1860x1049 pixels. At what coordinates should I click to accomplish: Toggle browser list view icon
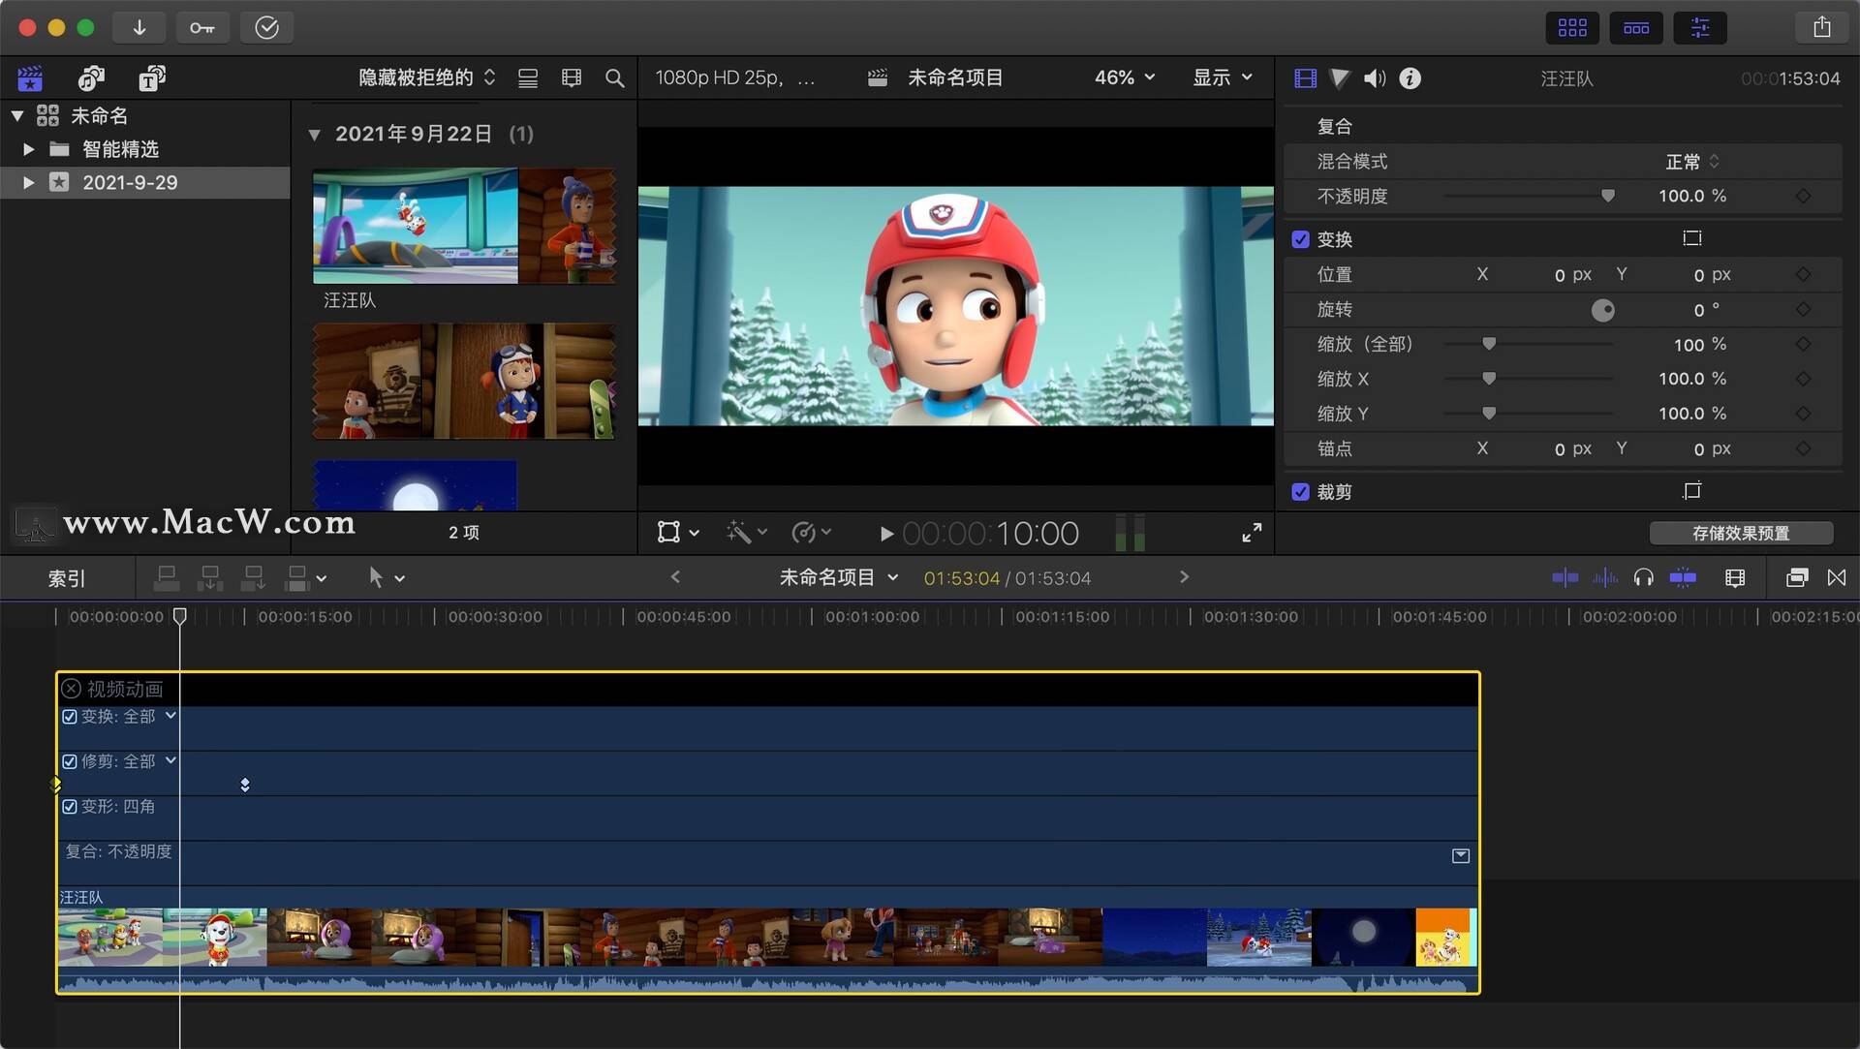[528, 78]
